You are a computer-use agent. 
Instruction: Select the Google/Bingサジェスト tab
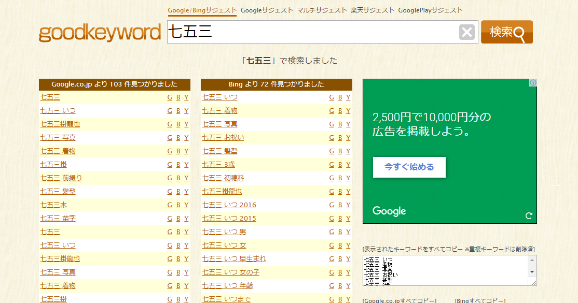[202, 10]
